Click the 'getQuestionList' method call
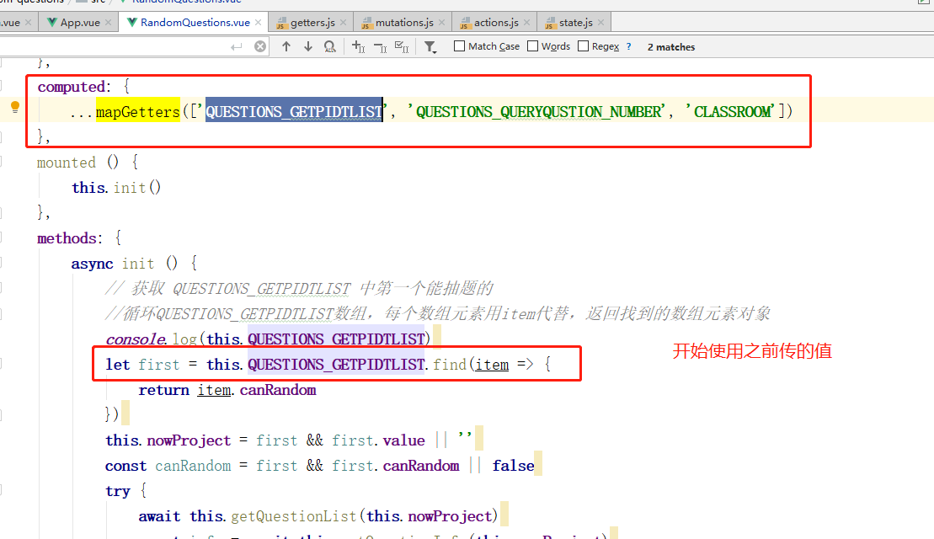 click(294, 516)
